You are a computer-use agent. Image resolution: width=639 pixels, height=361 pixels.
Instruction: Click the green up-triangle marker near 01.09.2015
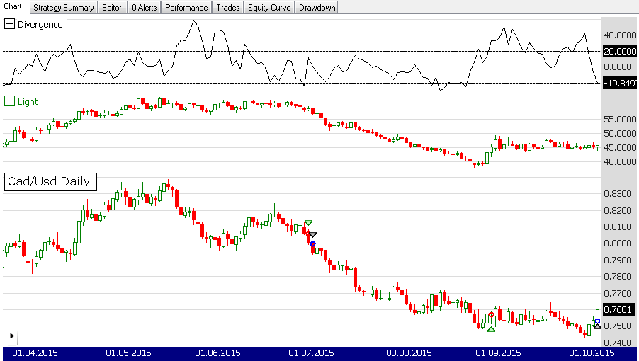pos(491,329)
